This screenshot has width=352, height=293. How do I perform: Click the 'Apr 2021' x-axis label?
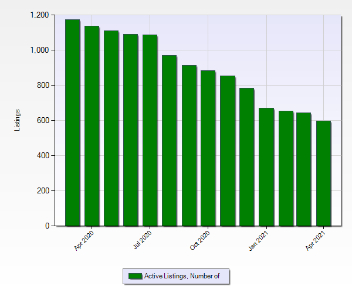(x=316, y=241)
